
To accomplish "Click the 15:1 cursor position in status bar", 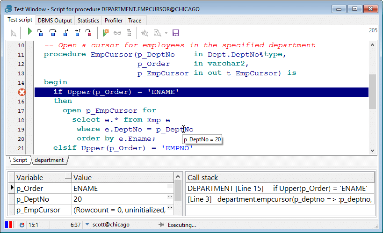I will (x=34, y=225).
